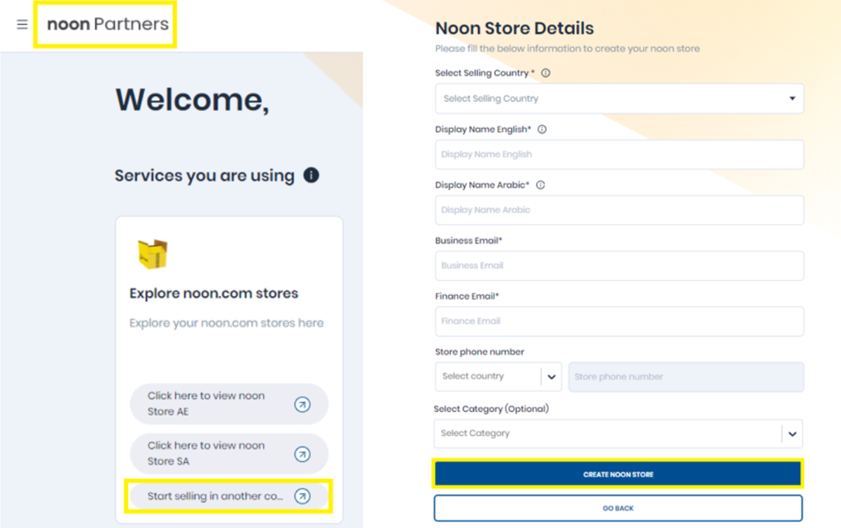Viewport: 841px width, 528px height.
Task: Show info for Display Name English
Action: tap(542, 129)
